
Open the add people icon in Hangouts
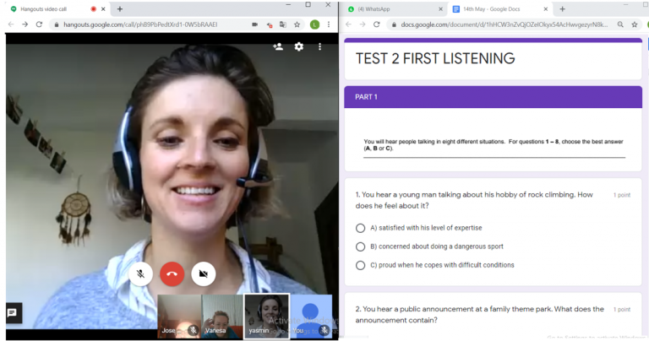[278, 46]
